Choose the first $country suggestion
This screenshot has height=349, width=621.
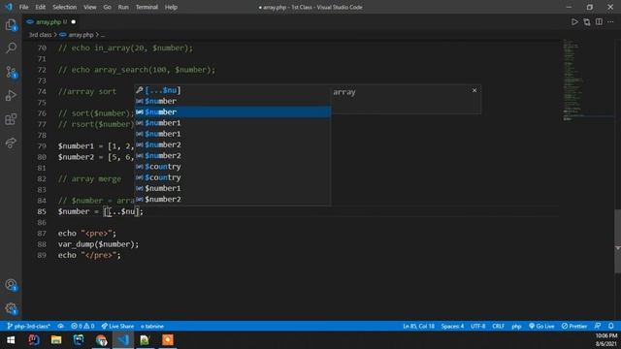233,167
